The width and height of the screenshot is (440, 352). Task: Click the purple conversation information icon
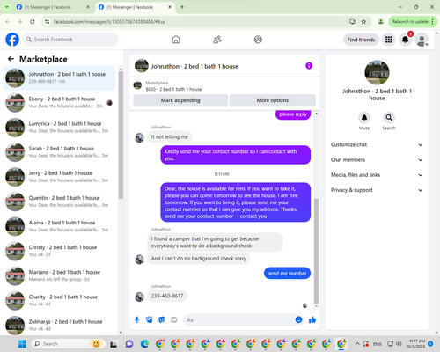tap(309, 66)
